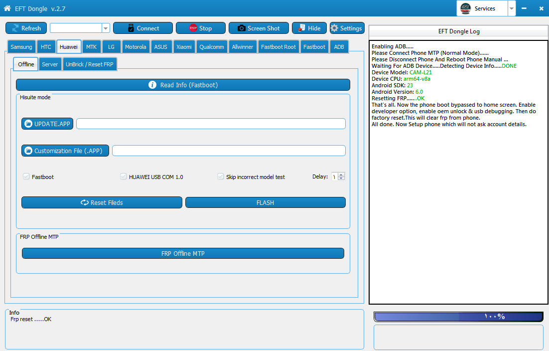Click the Read Info (Fastboot) button label
549x351 pixels.
pos(189,85)
